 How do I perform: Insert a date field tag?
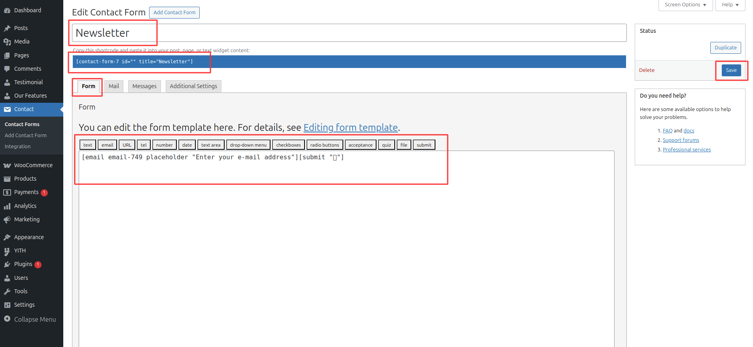point(187,145)
